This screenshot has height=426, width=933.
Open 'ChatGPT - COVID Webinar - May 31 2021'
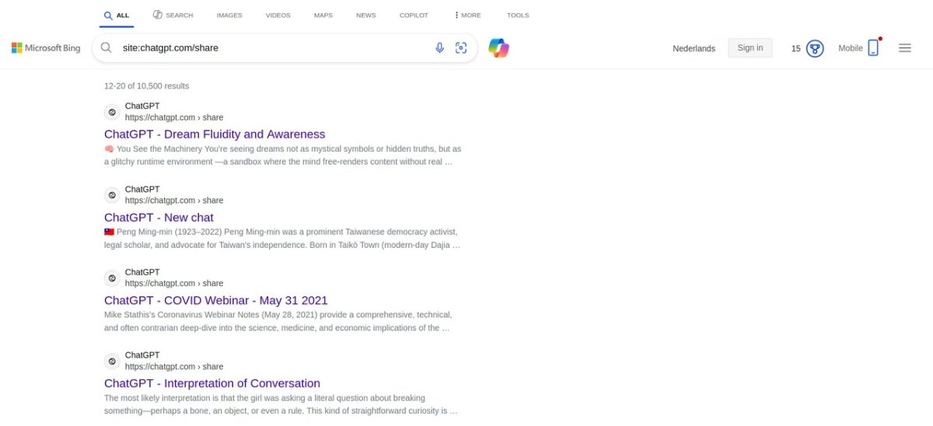click(216, 301)
